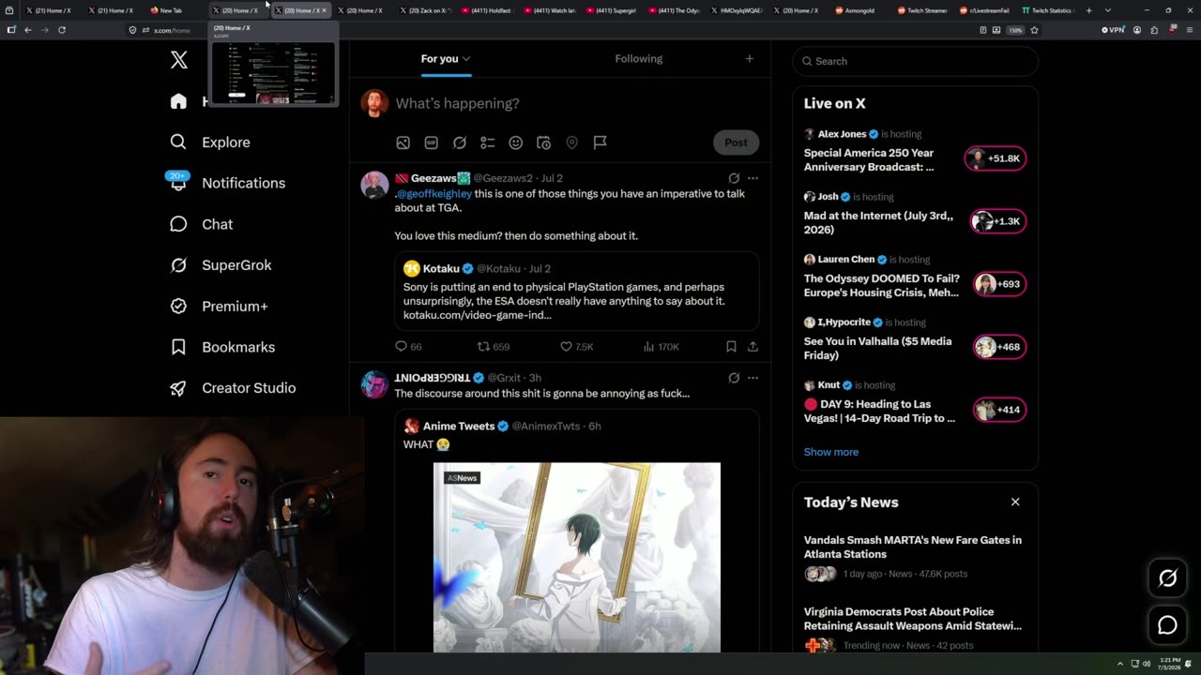Screen dimensions: 1201x675
Task: Click the add media icon in composer
Action: tap(403, 142)
